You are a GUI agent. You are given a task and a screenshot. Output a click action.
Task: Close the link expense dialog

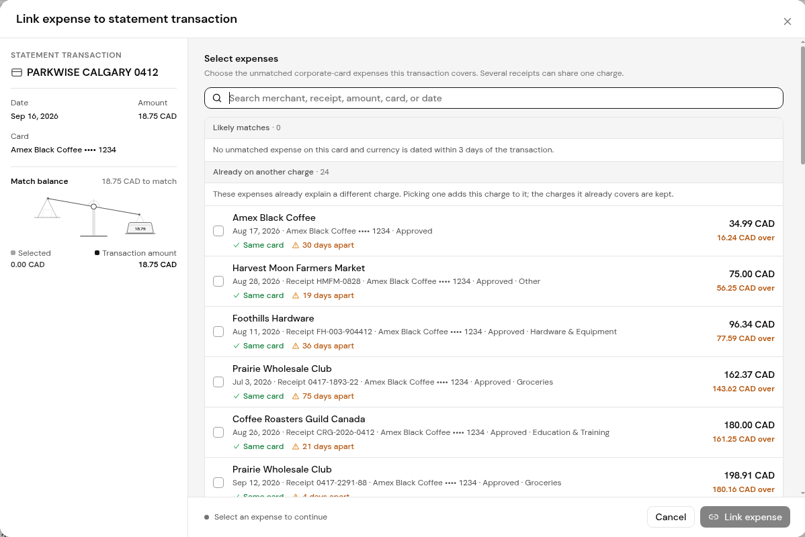tap(787, 21)
